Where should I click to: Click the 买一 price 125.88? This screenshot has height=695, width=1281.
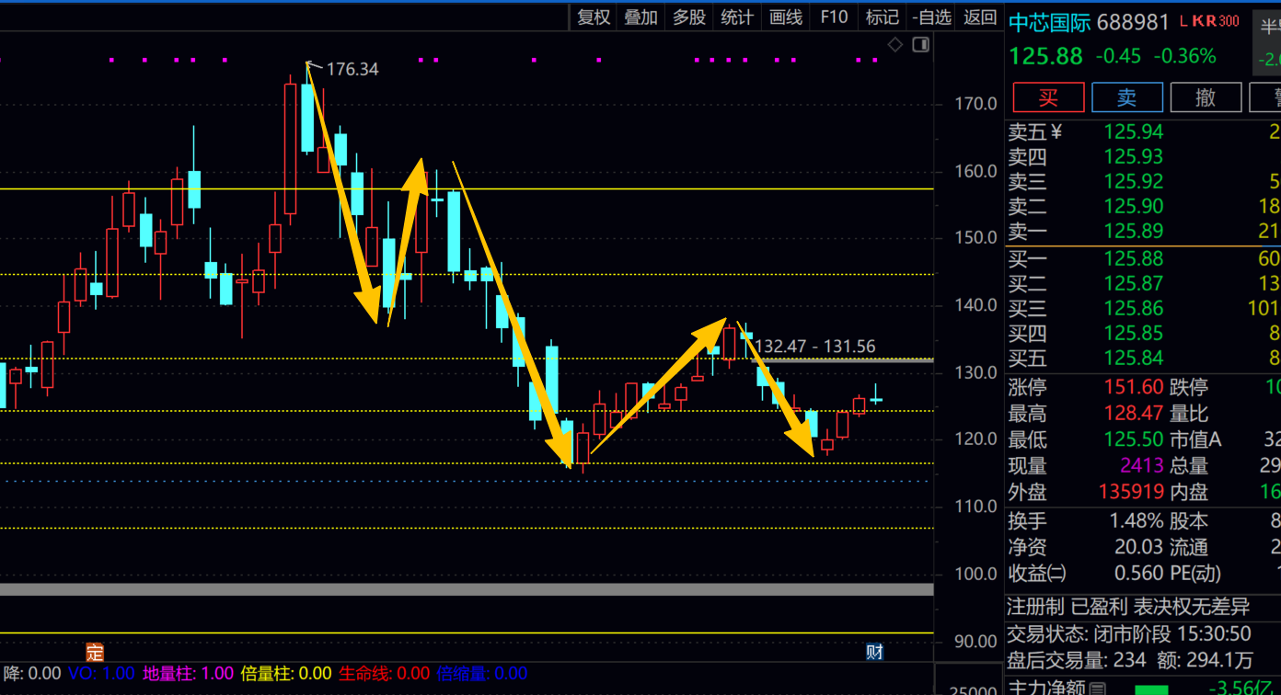click(1134, 258)
